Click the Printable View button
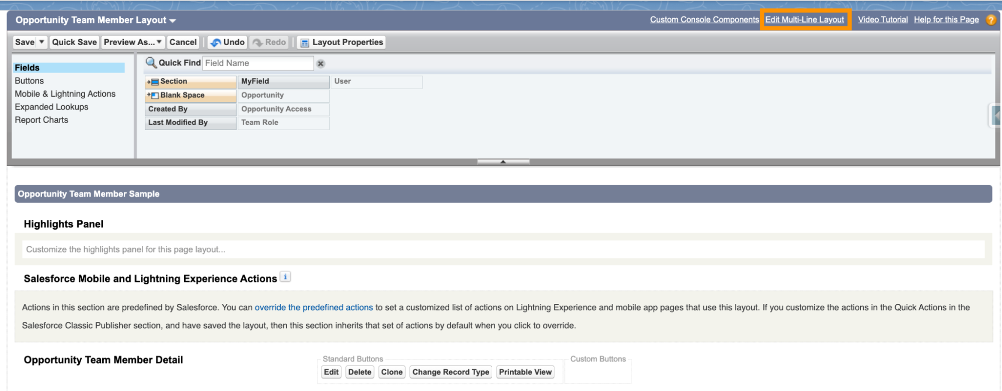Viewport: 1002px width, 391px height. pos(525,372)
